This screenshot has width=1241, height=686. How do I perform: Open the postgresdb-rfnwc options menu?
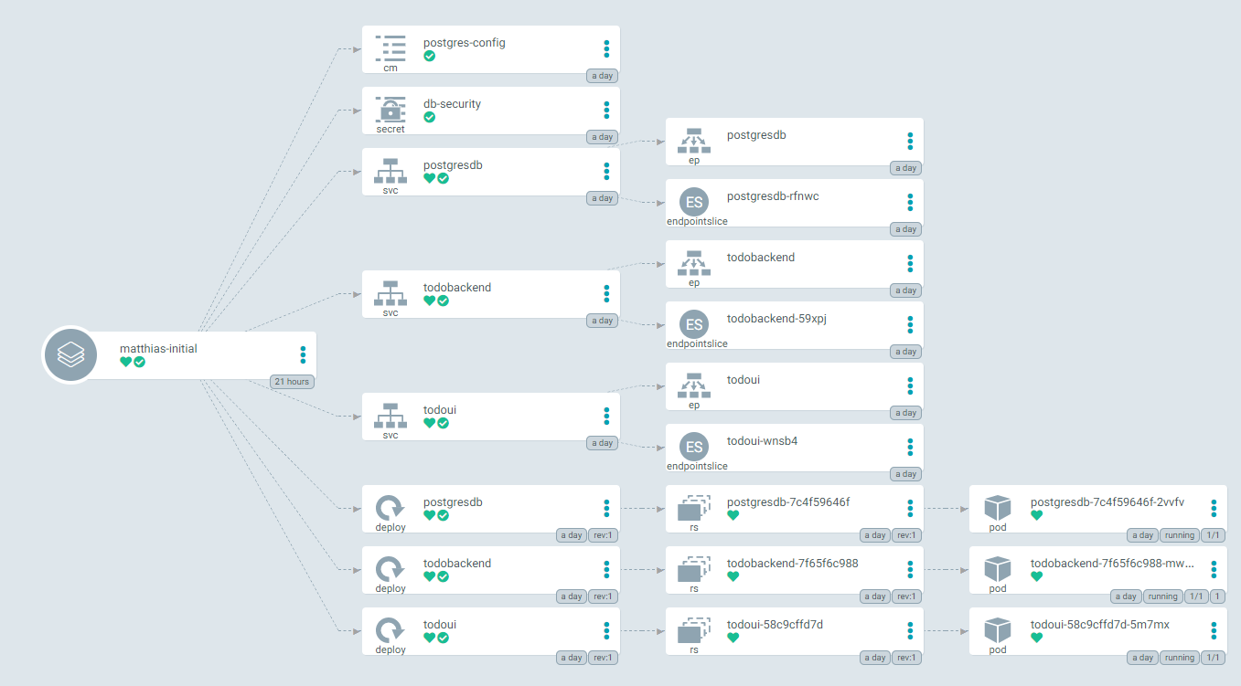910,202
